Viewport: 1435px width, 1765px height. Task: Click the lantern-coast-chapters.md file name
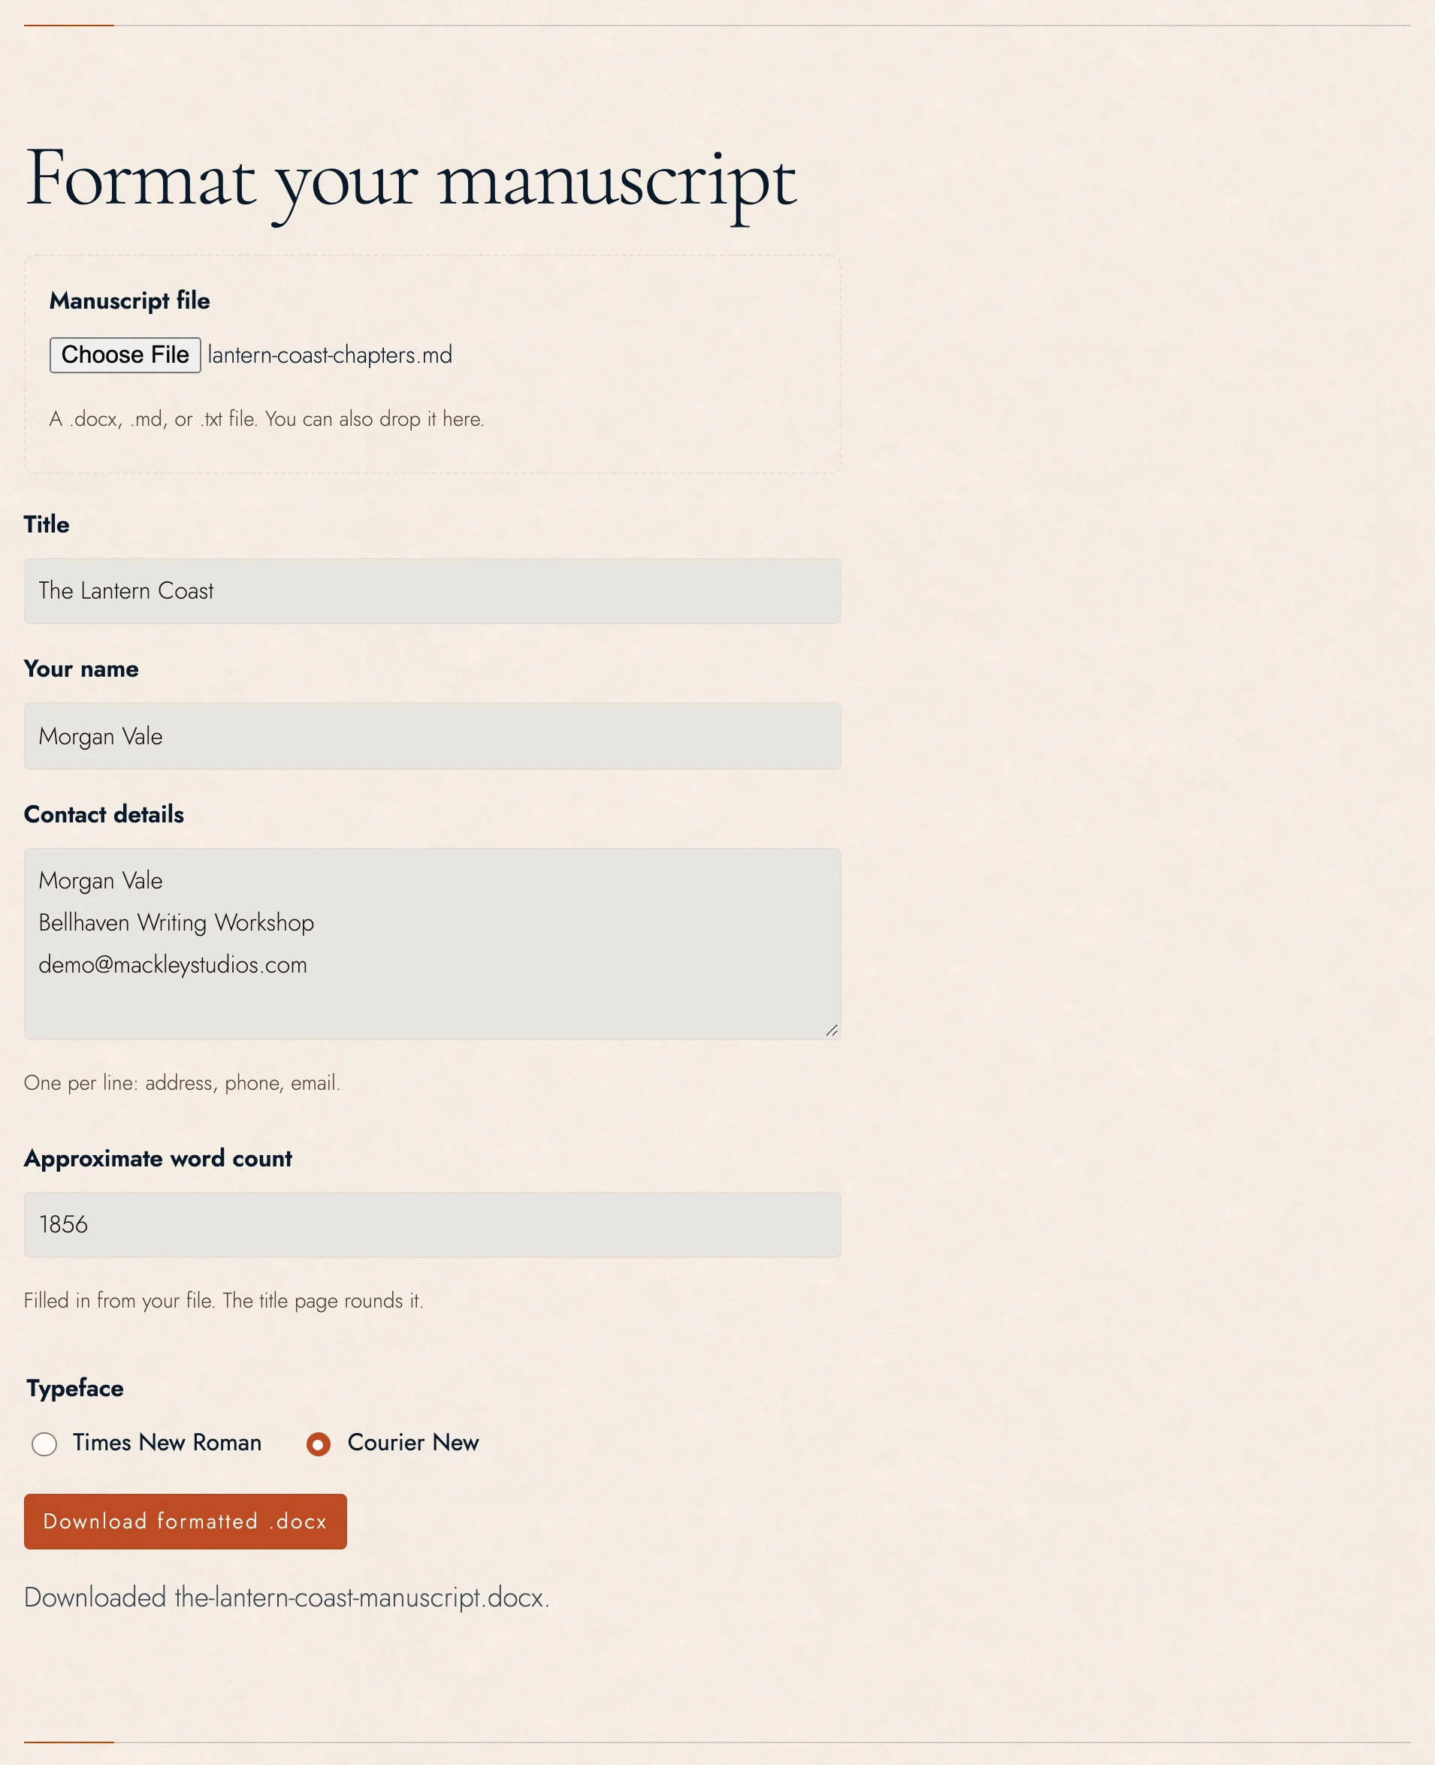tap(330, 355)
